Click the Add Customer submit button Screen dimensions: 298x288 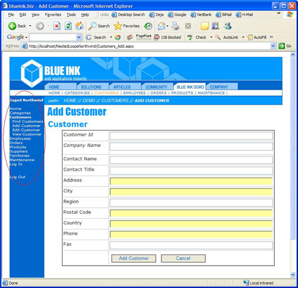point(134,258)
